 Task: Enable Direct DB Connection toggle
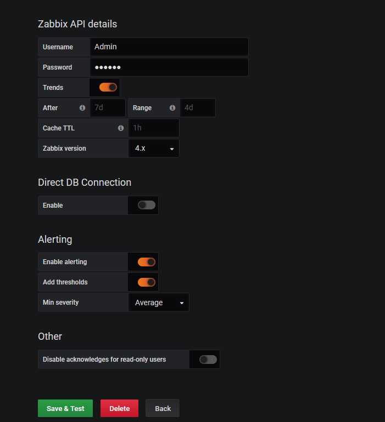point(147,205)
